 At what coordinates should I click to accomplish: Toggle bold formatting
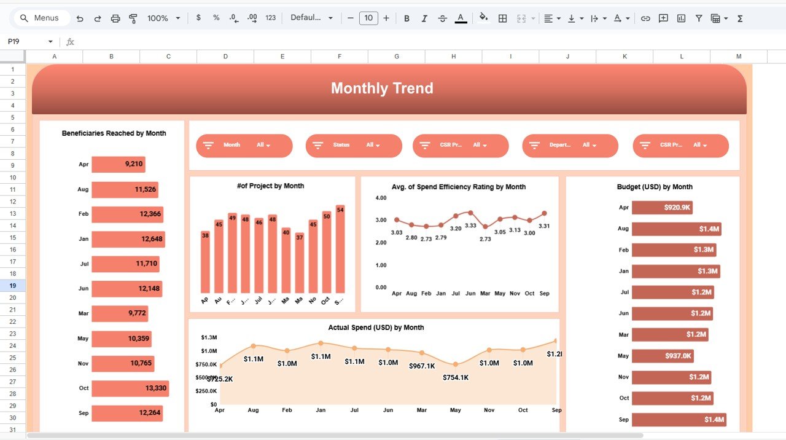(x=407, y=18)
